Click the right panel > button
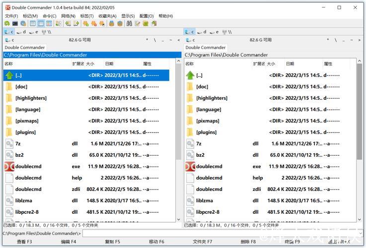 pos(359,40)
